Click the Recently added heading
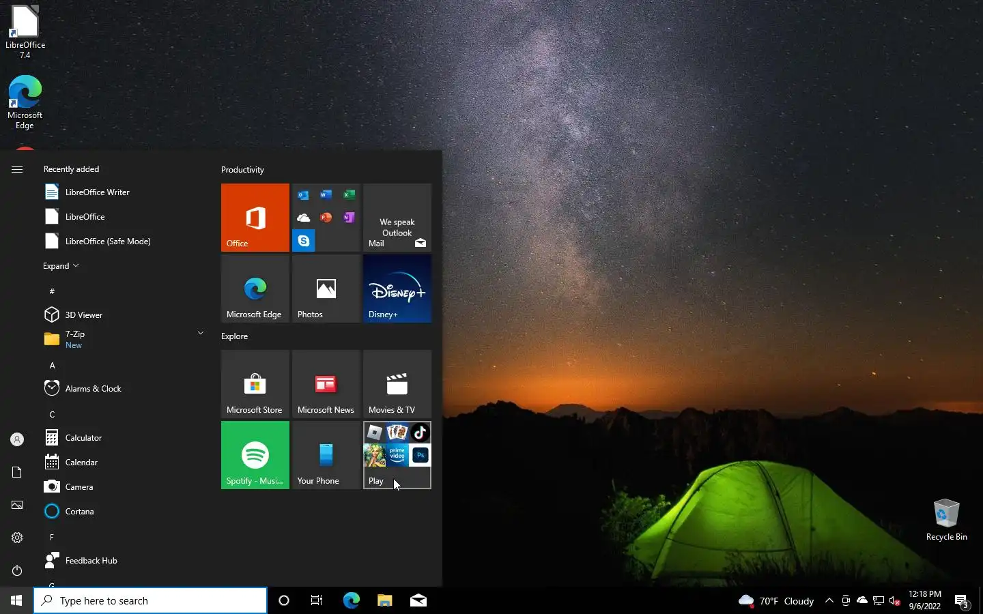Viewport: 983px width, 614px height. pos(71,169)
